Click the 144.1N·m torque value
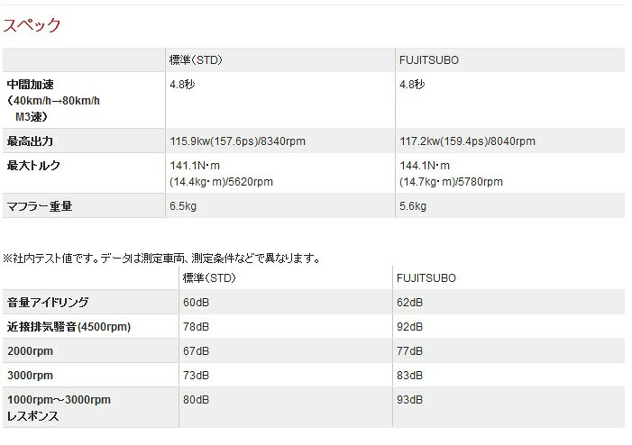 [425, 166]
